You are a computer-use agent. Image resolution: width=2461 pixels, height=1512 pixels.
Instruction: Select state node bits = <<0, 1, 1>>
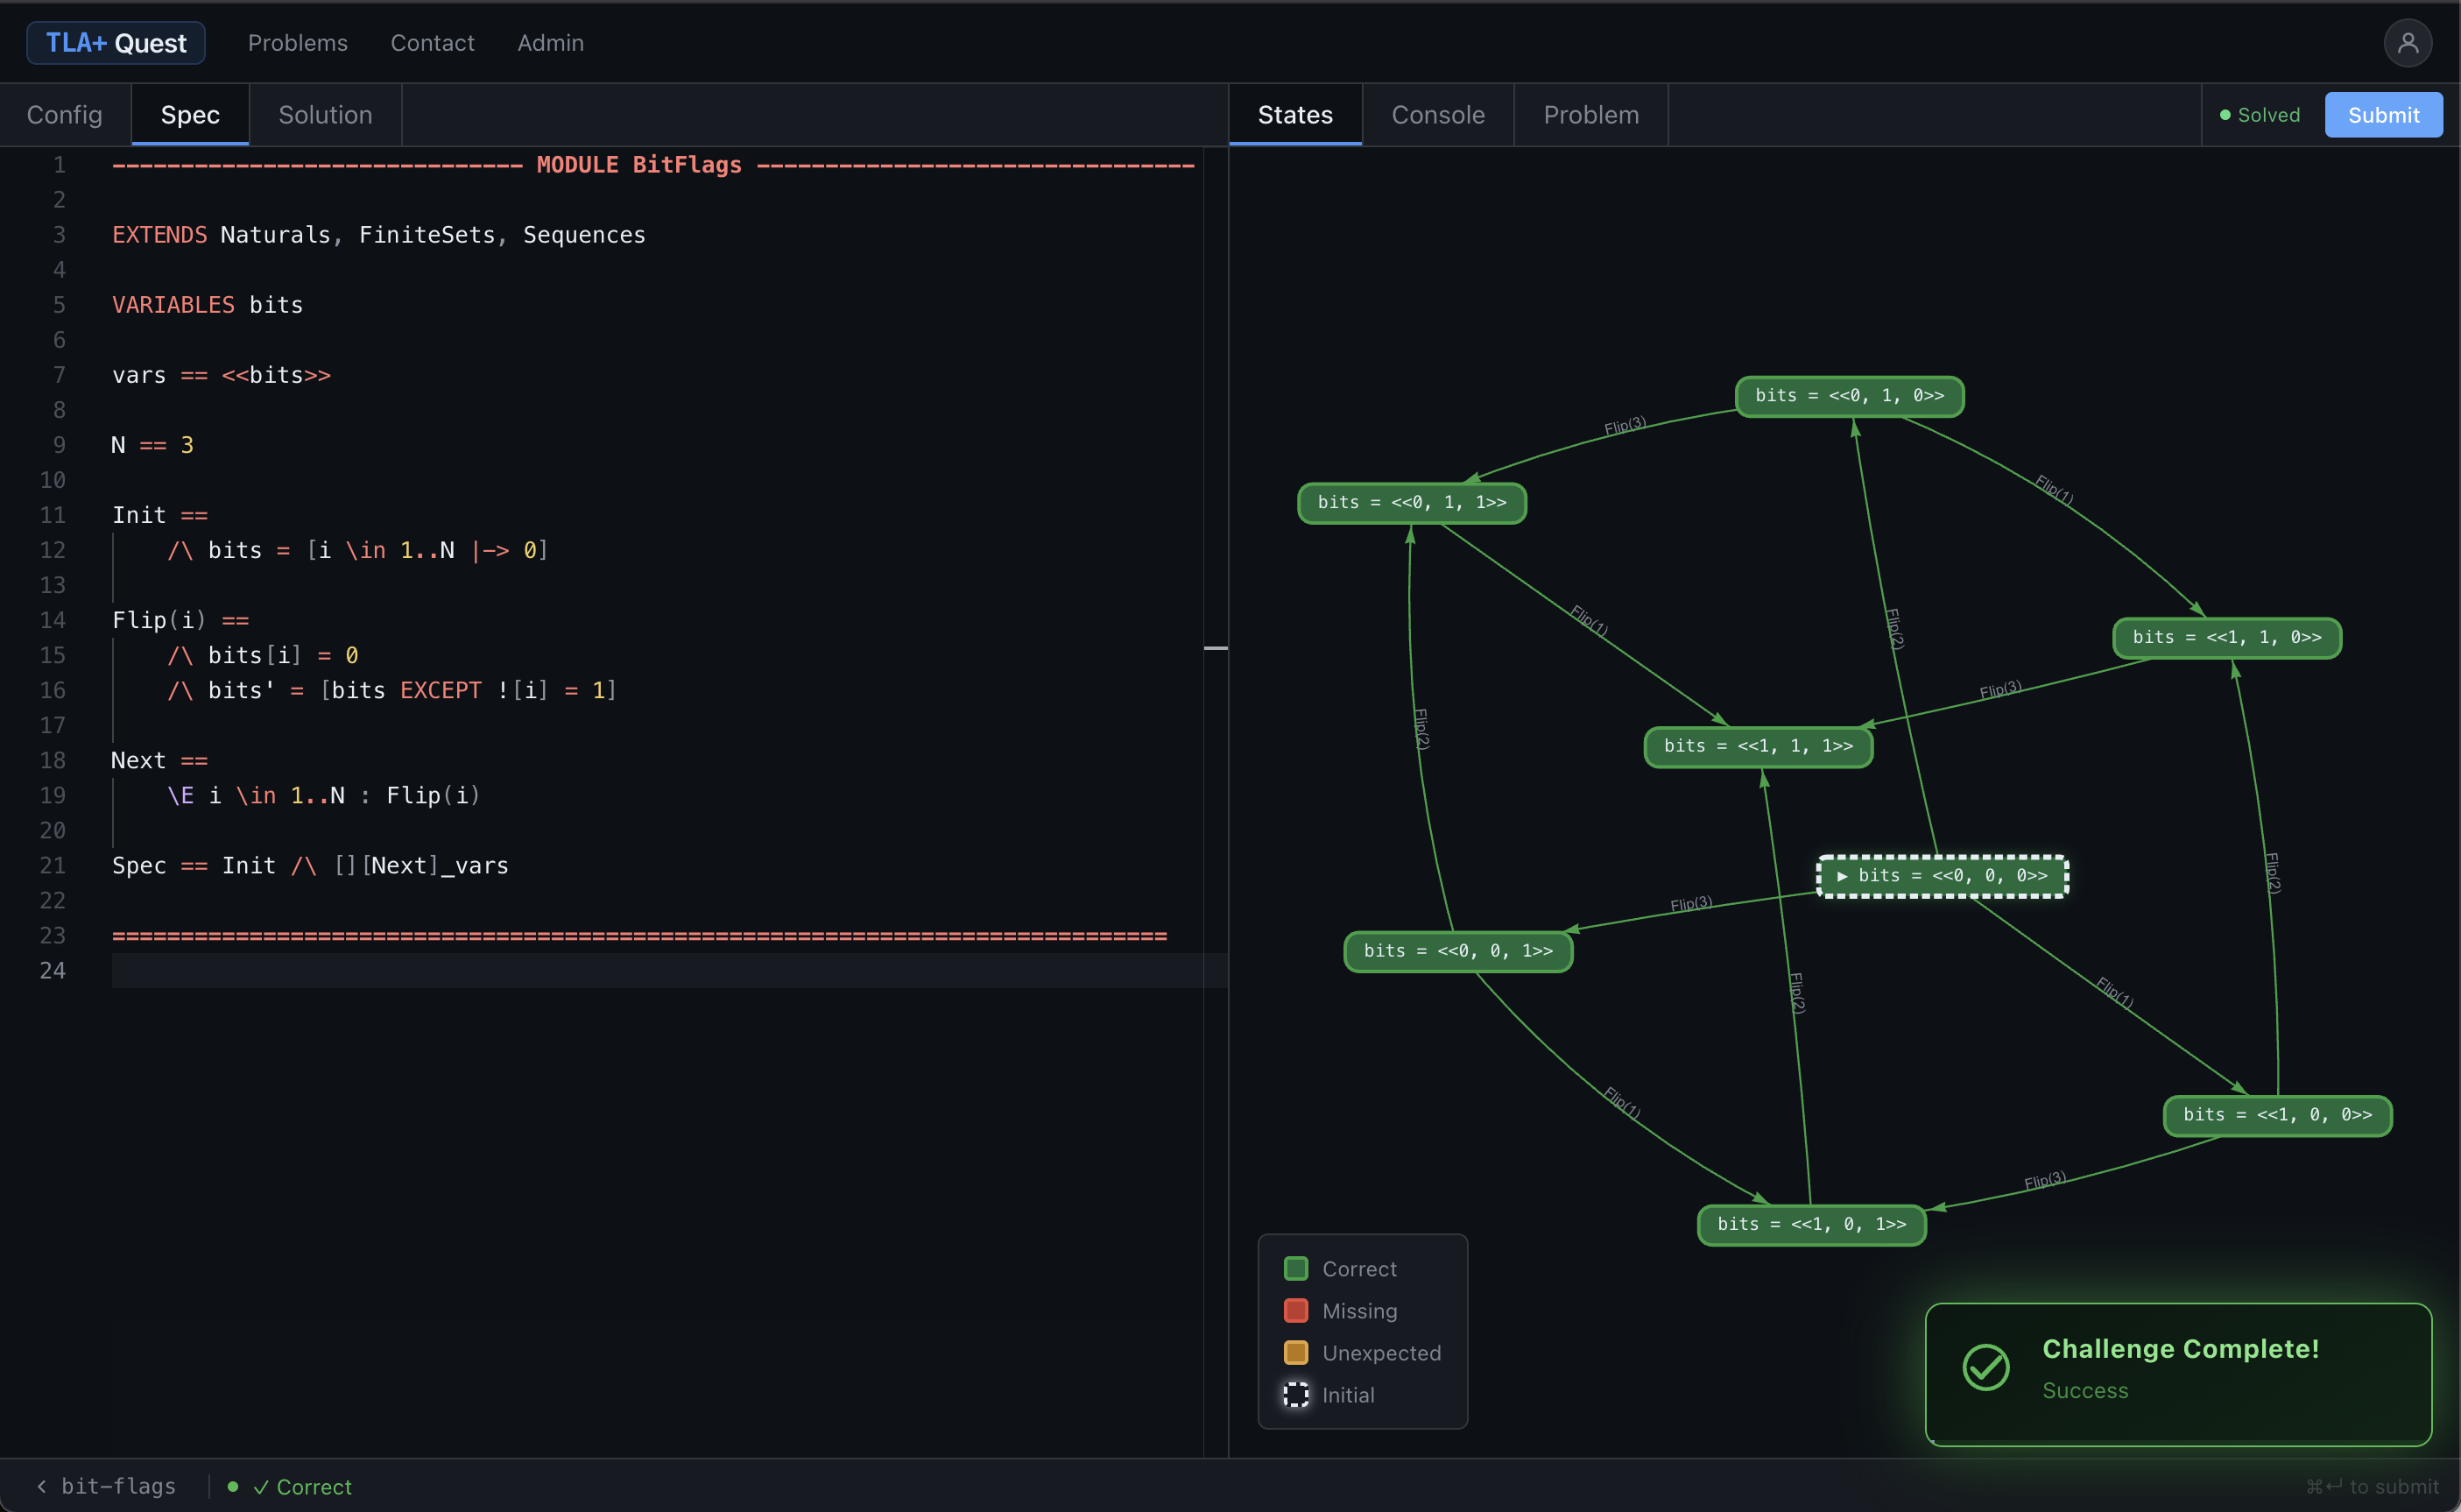(1412, 503)
